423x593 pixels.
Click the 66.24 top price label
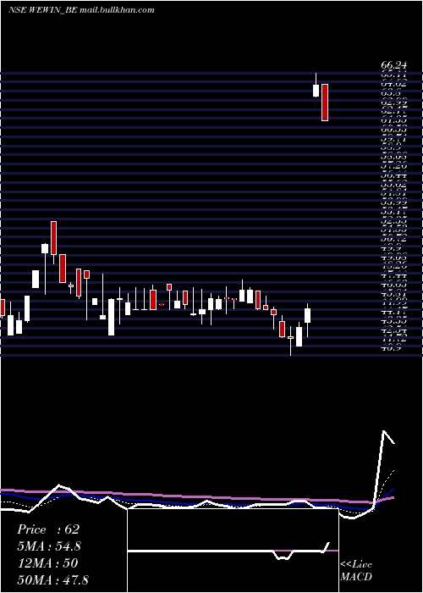(x=393, y=66)
